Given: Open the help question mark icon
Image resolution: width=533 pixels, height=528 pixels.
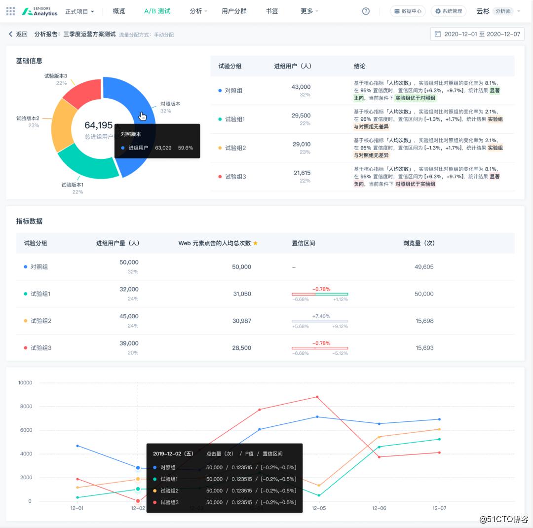Looking at the screenshot, I should [366, 11].
